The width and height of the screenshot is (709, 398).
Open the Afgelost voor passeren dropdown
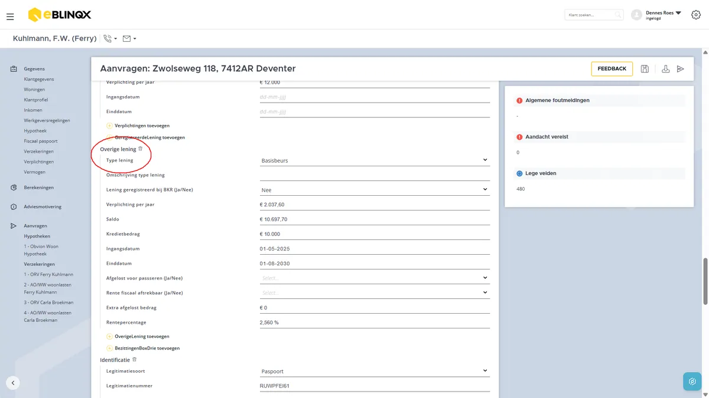coord(375,278)
